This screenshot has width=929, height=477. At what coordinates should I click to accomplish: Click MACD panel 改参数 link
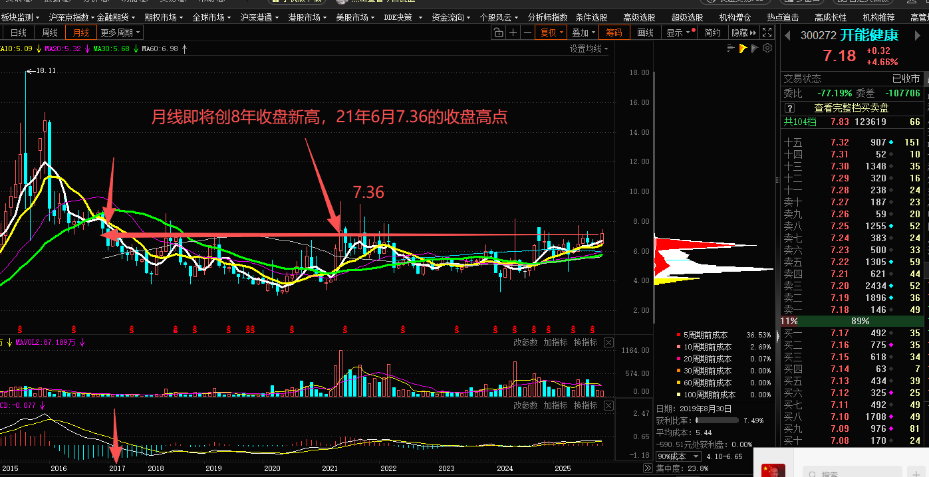(x=525, y=405)
